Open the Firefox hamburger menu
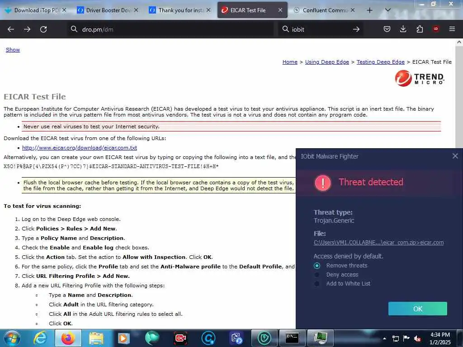 pos(452,29)
